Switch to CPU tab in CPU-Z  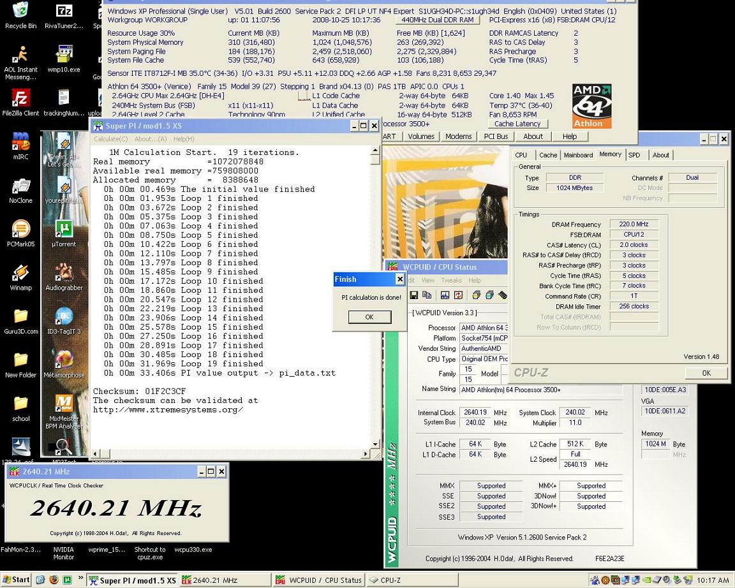click(521, 155)
